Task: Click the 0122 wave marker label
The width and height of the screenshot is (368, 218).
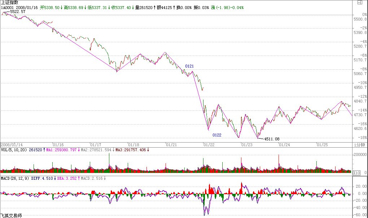Action: (217, 135)
